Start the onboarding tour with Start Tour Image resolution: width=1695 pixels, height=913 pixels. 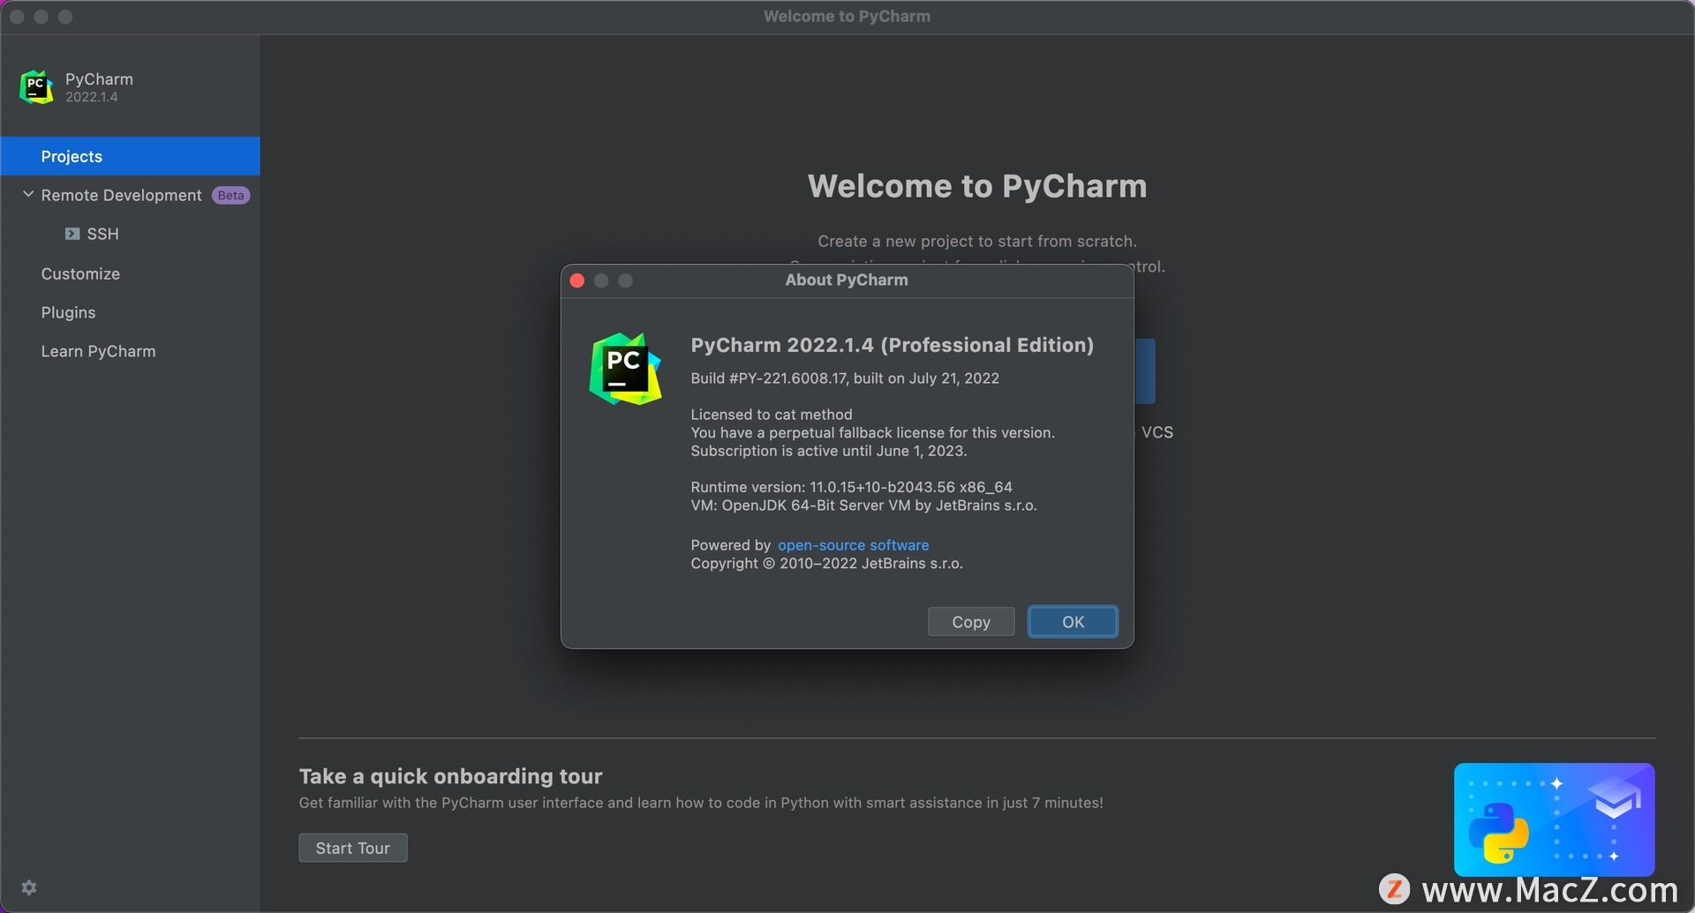point(353,848)
